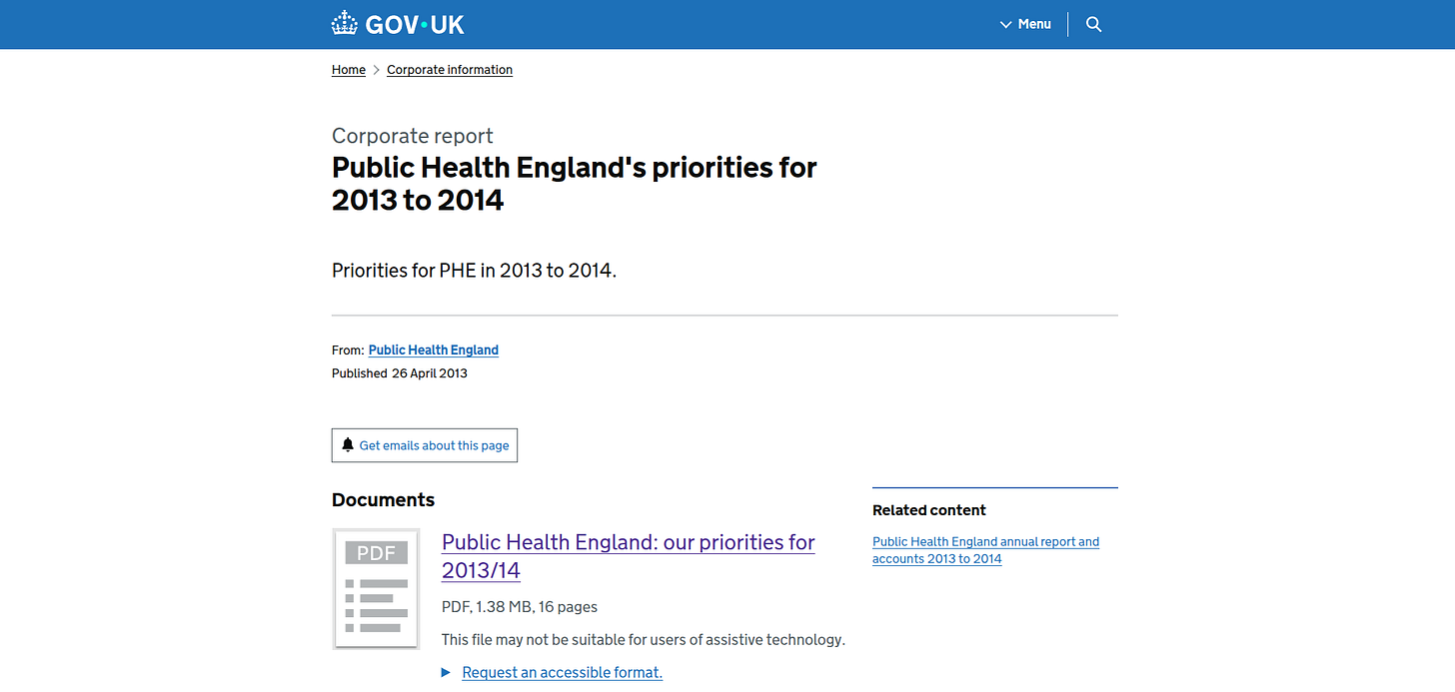Expand the Menu dropdown in header

point(1025,24)
